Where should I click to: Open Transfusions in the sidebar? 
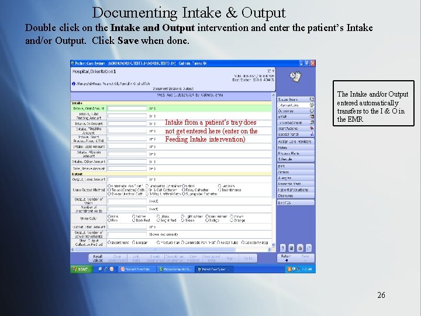[296, 128]
